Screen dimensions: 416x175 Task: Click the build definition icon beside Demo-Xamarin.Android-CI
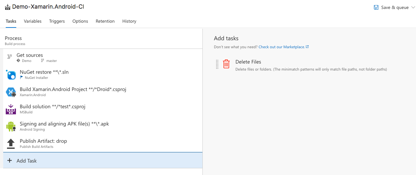point(8,7)
